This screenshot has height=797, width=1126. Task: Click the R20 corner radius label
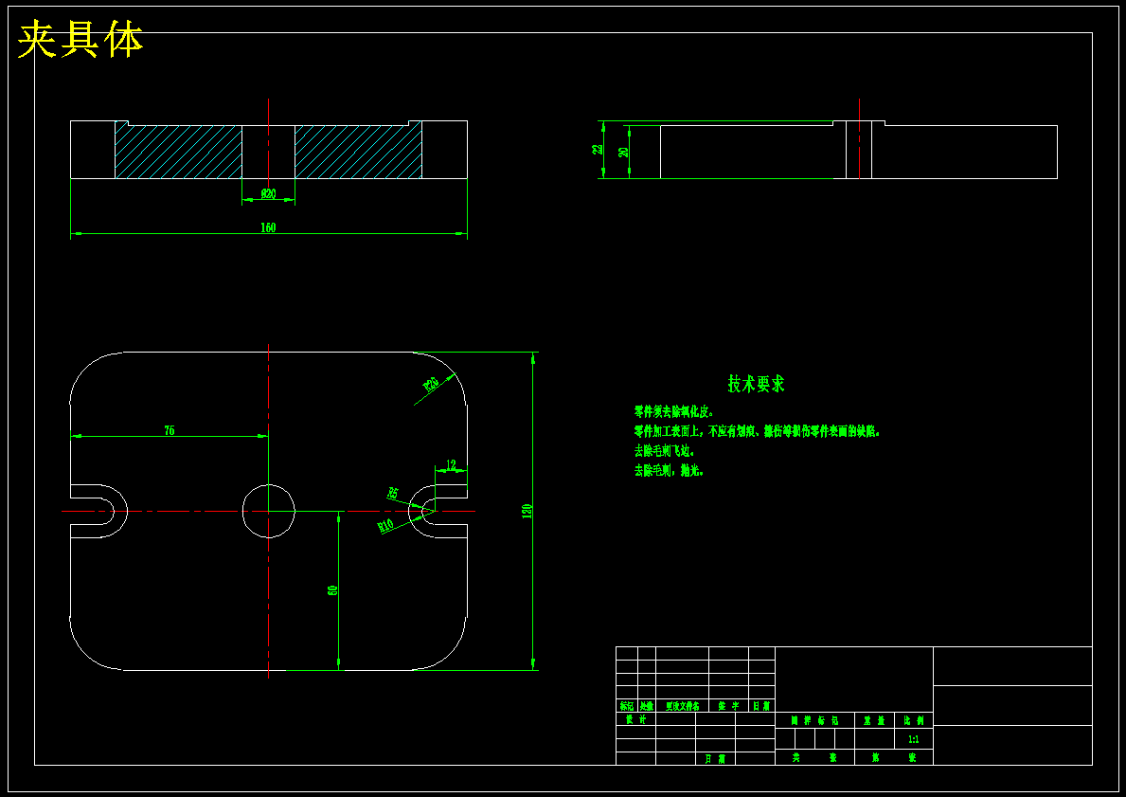click(431, 385)
